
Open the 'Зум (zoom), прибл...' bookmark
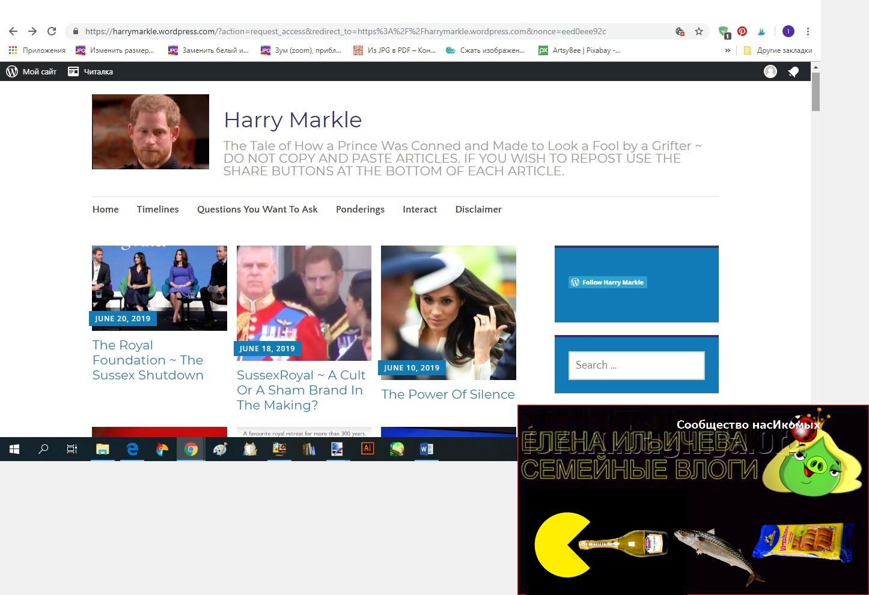click(x=301, y=50)
